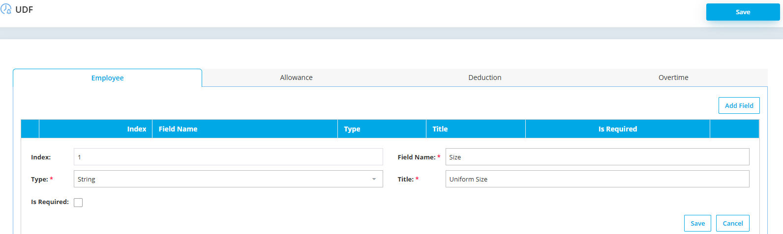Toggle the Is Required checkbox

pos(78,203)
